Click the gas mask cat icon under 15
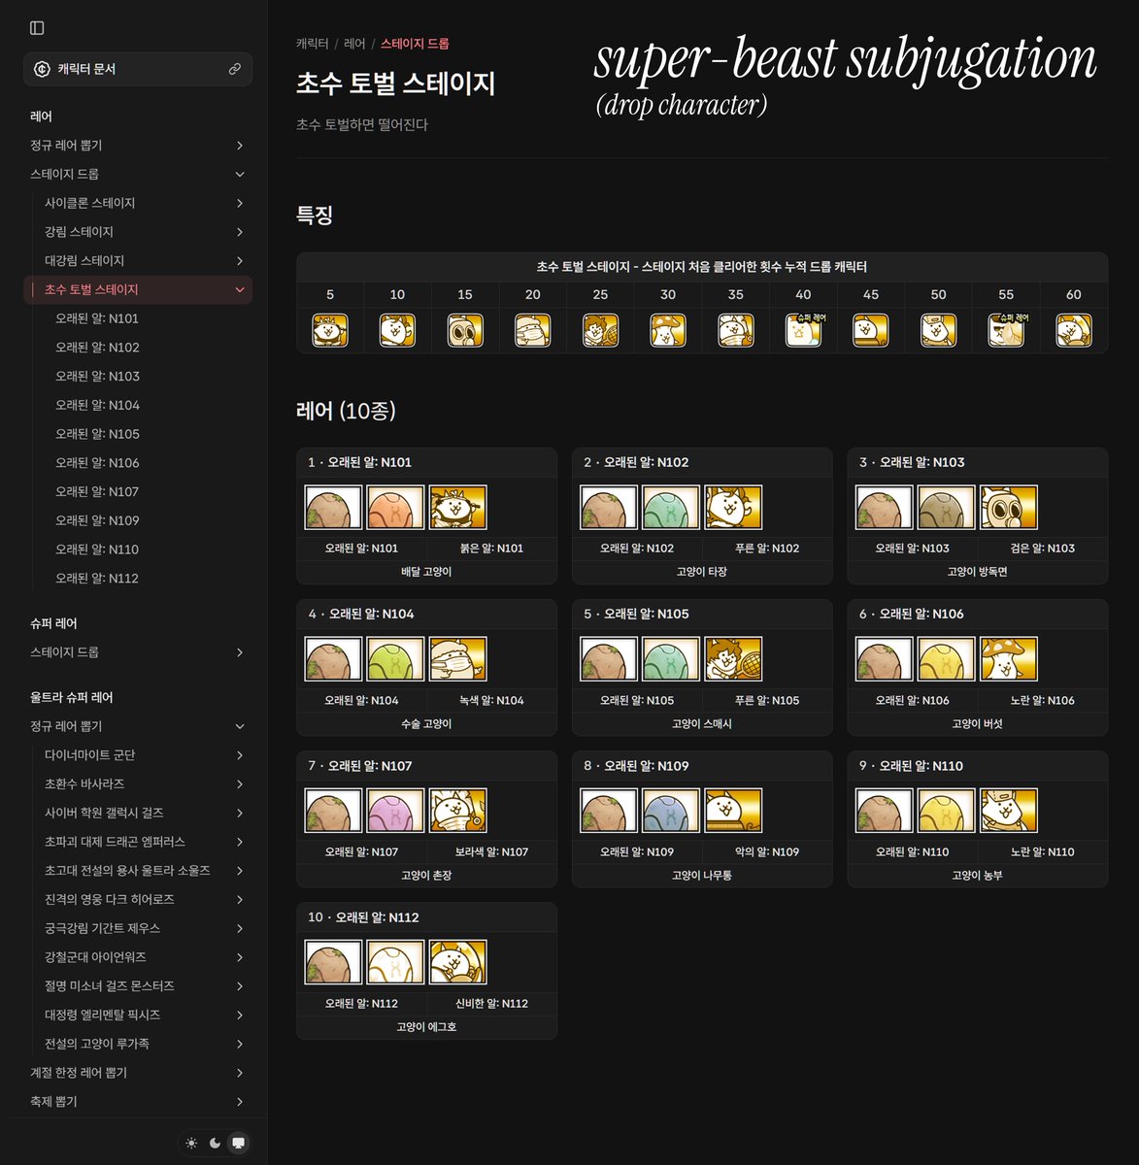This screenshot has width=1139, height=1165. [x=465, y=330]
